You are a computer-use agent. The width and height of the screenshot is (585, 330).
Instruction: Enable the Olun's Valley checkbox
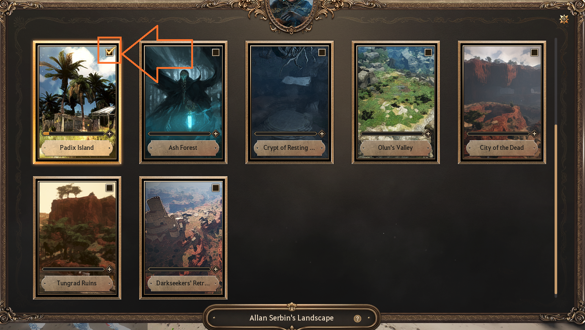[428, 52]
